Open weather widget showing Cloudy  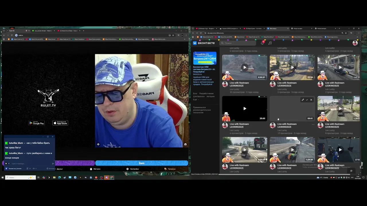point(322,177)
